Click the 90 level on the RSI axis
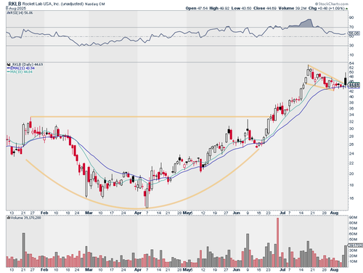 (351, 17)
